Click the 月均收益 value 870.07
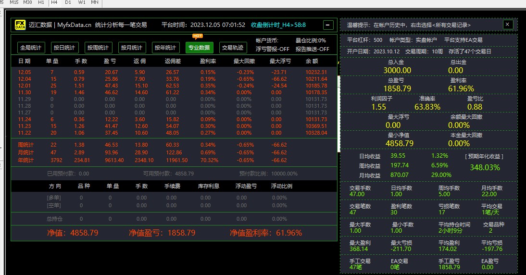The image size is (526, 275). click(x=400, y=175)
